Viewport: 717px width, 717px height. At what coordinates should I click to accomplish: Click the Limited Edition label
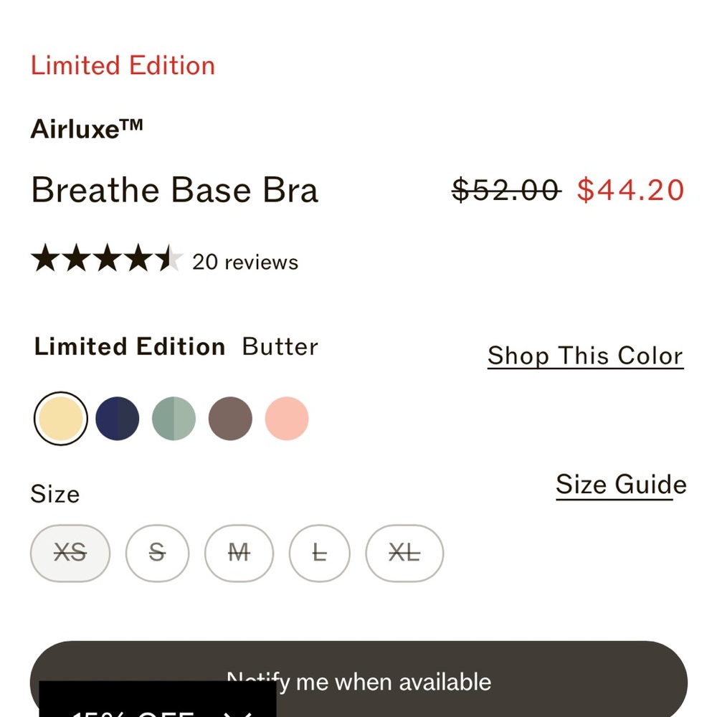click(x=123, y=65)
